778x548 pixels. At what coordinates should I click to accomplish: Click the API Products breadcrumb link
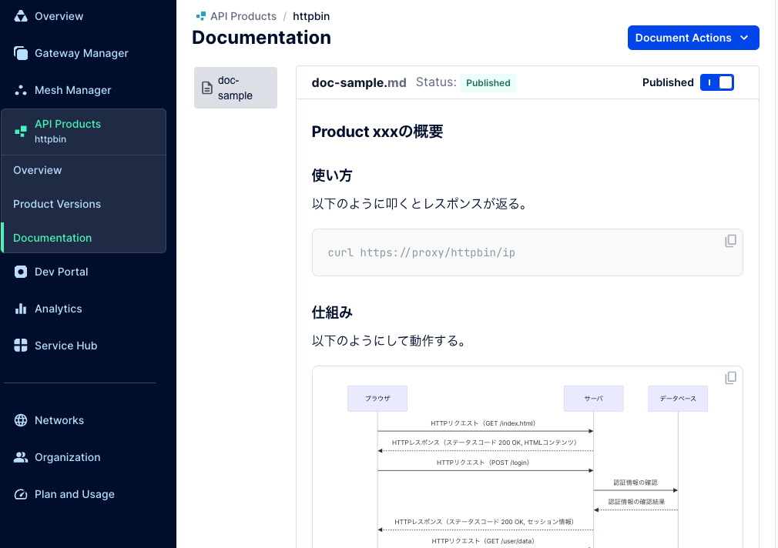(x=243, y=16)
